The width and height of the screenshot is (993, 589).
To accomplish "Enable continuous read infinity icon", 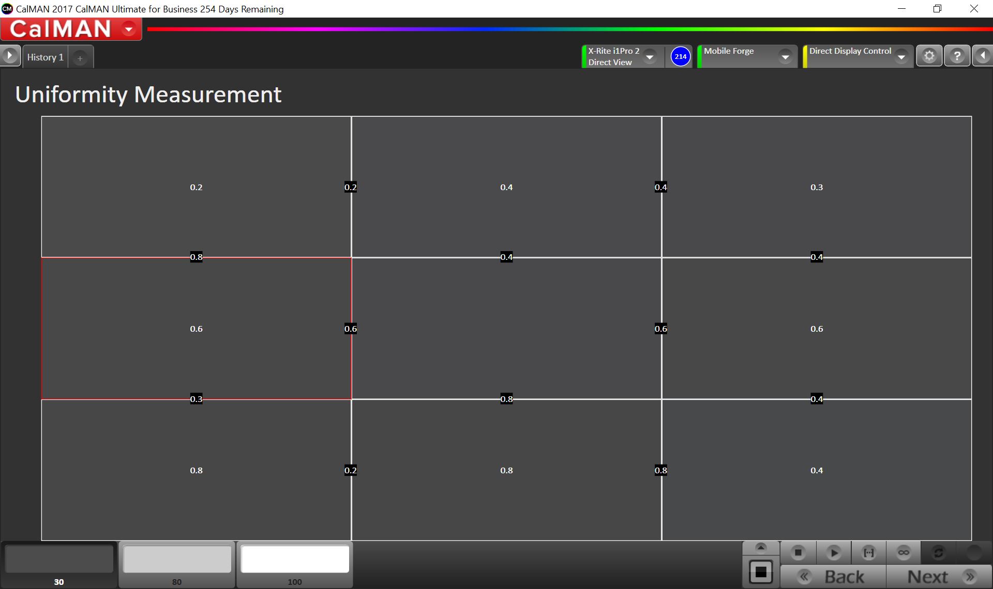I will coord(904,553).
